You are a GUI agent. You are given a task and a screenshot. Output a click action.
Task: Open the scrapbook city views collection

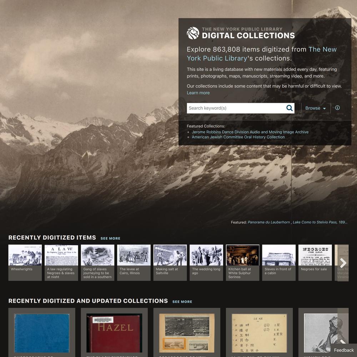pyautogui.click(x=187, y=332)
